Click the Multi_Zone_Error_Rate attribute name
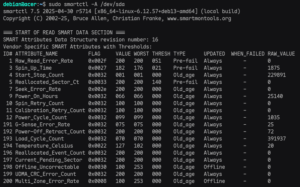This screenshot has height=187, width=300. click(x=47, y=181)
